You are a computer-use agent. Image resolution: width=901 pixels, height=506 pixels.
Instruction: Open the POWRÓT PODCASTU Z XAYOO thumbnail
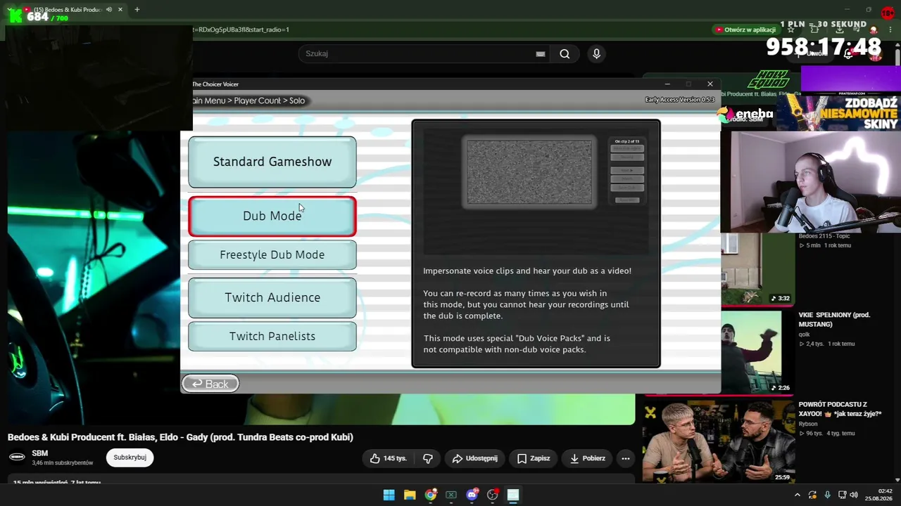(x=718, y=441)
